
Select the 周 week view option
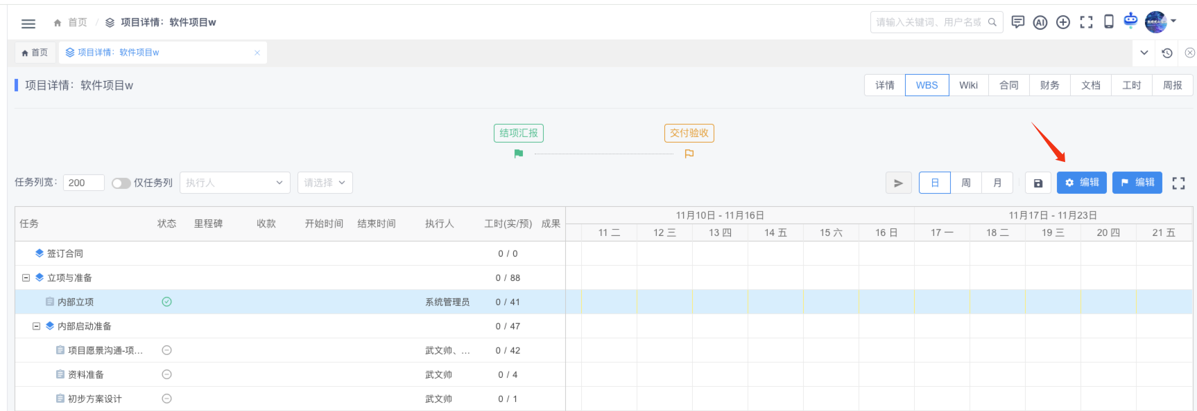tap(965, 183)
